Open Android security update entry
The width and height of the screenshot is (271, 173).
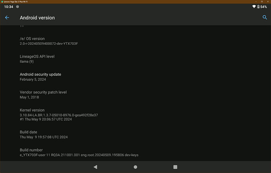(135, 77)
